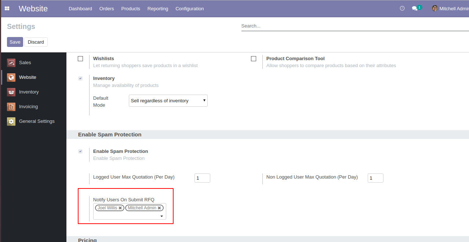Enable the Wishlists checkbox

[x=80, y=59]
